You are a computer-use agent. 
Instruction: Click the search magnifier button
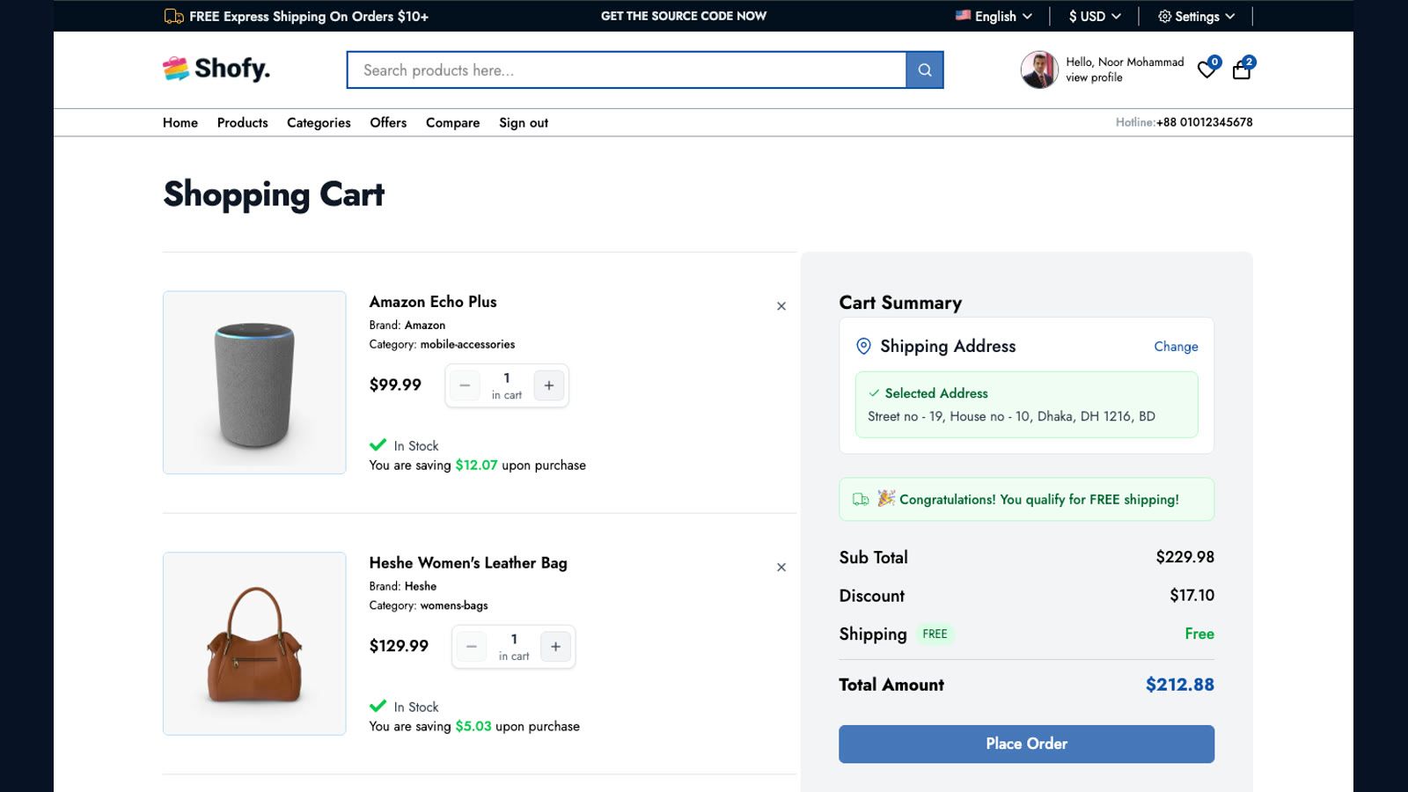click(x=924, y=70)
